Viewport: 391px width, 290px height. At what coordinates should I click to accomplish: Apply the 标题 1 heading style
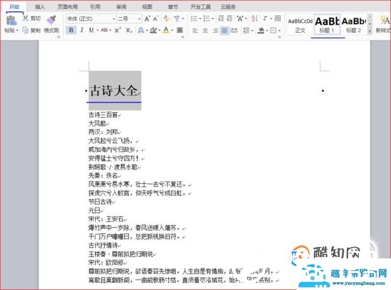327,25
